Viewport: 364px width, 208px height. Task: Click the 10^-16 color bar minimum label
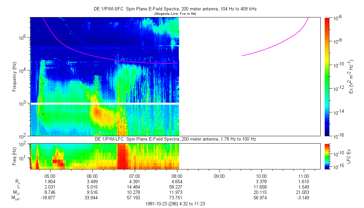pyautogui.click(x=338, y=136)
